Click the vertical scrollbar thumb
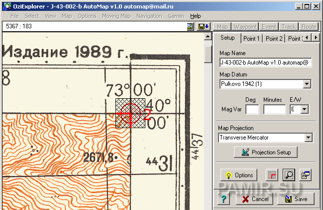This screenshot has width=323, height=210. click(x=208, y=55)
